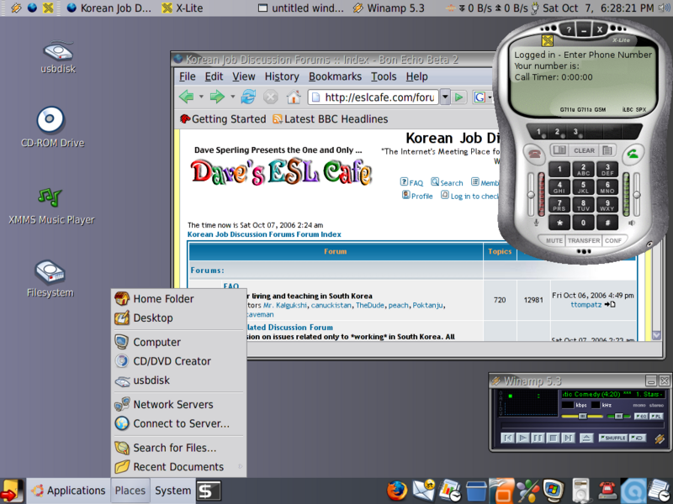Click the browser Back arrow
Viewport: 673px width, 504px height.
pos(186,97)
